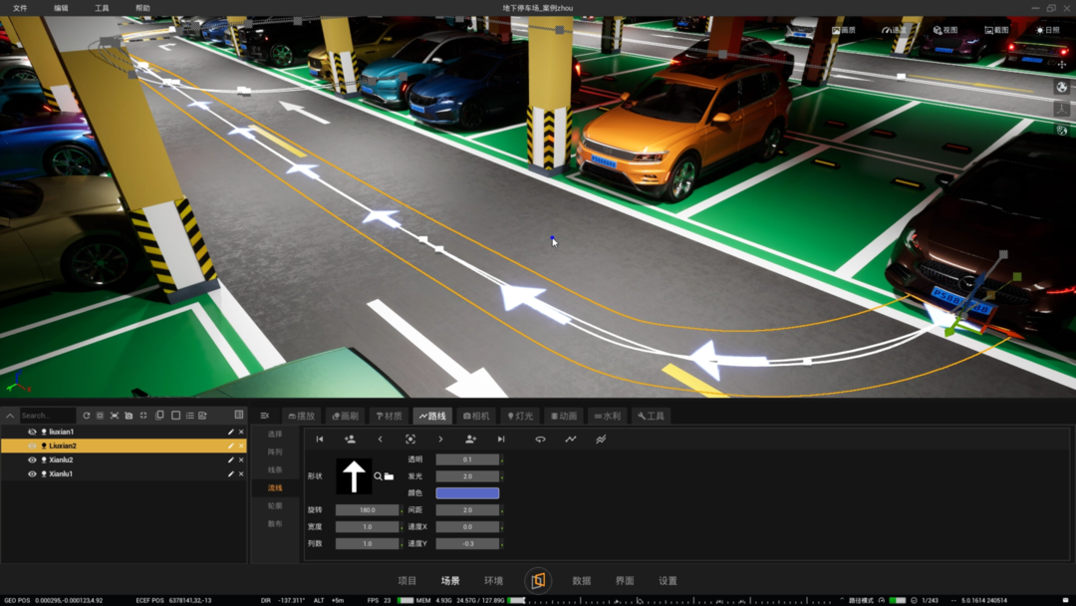Open the 画质 quality dropdown
Image resolution: width=1076 pixels, height=606 pixels.
[x=844, y=31]
